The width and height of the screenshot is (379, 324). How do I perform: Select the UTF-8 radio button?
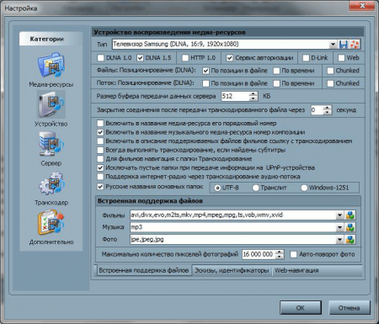point(217,188)
